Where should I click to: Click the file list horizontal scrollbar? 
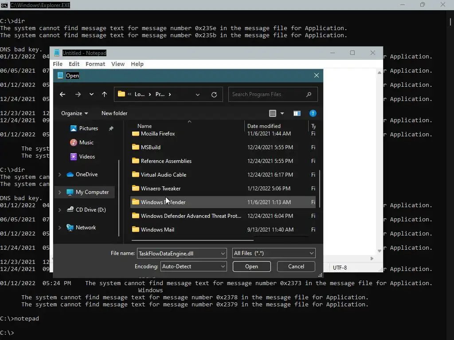[x=192, y=240]
